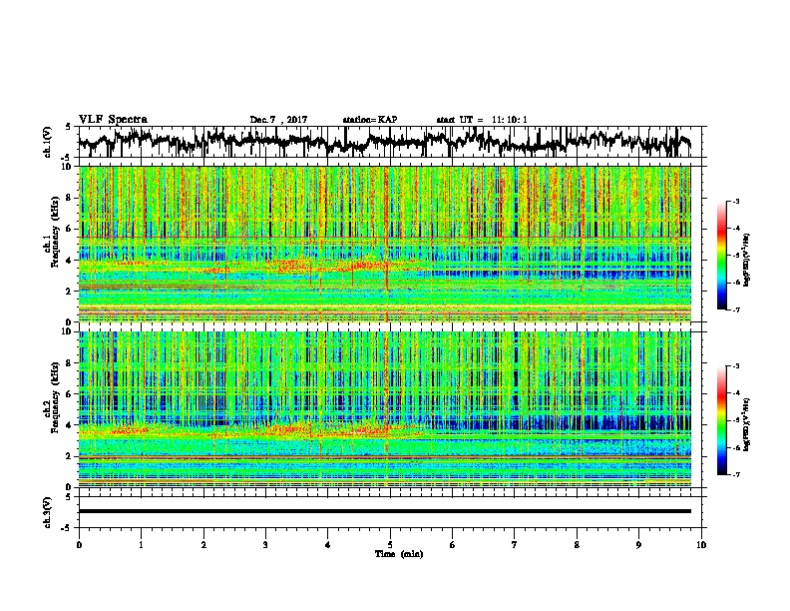Select the date text "Dec. 7 , 2017"

tap(278, 120)
